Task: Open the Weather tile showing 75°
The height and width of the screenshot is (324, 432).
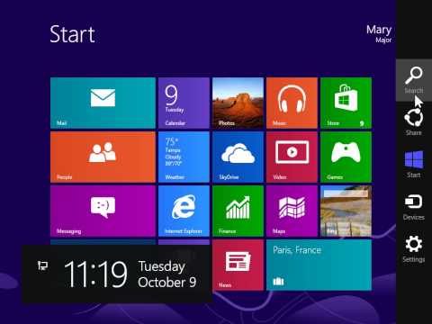Action: coord(184,157)
